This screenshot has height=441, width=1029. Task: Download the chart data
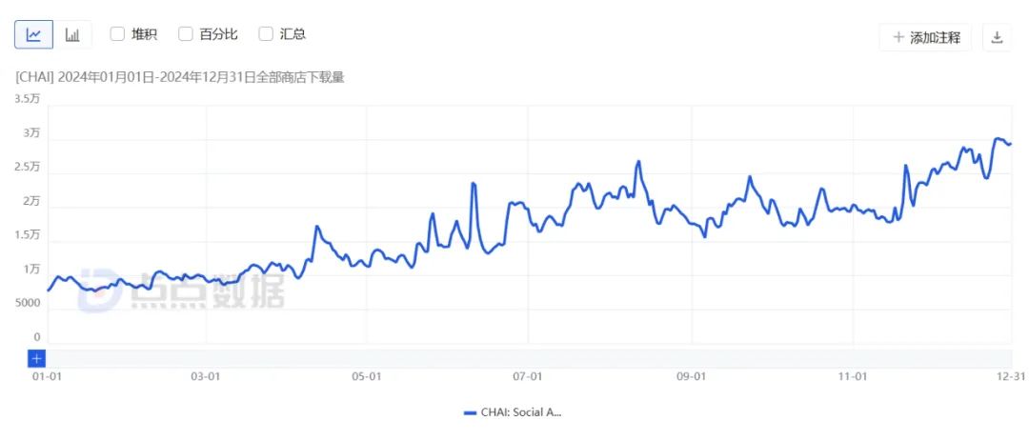(x=997, y=37)
